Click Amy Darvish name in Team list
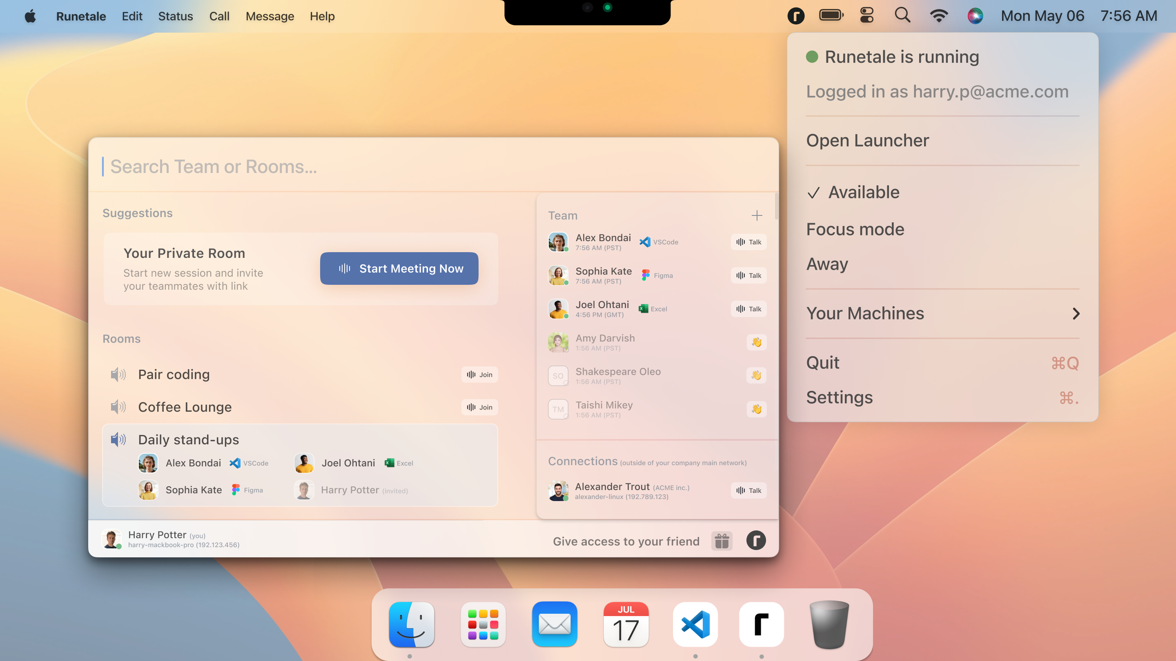1176x661 pixels. point(605,338)
